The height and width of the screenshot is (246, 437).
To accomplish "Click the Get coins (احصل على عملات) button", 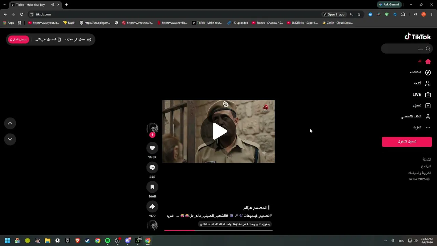I will (78, 40).
